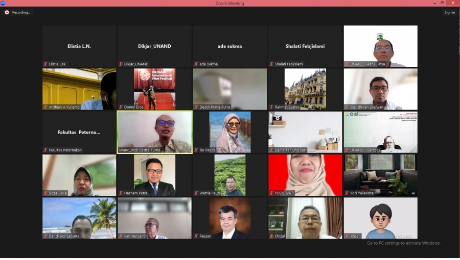460x260 pixels.
Task: Click muted mic icon next to Donny Eros
Action: click(x=121, y=107)
